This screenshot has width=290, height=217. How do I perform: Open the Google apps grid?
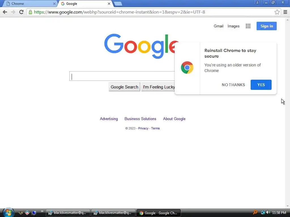click(x=248, y=26)
